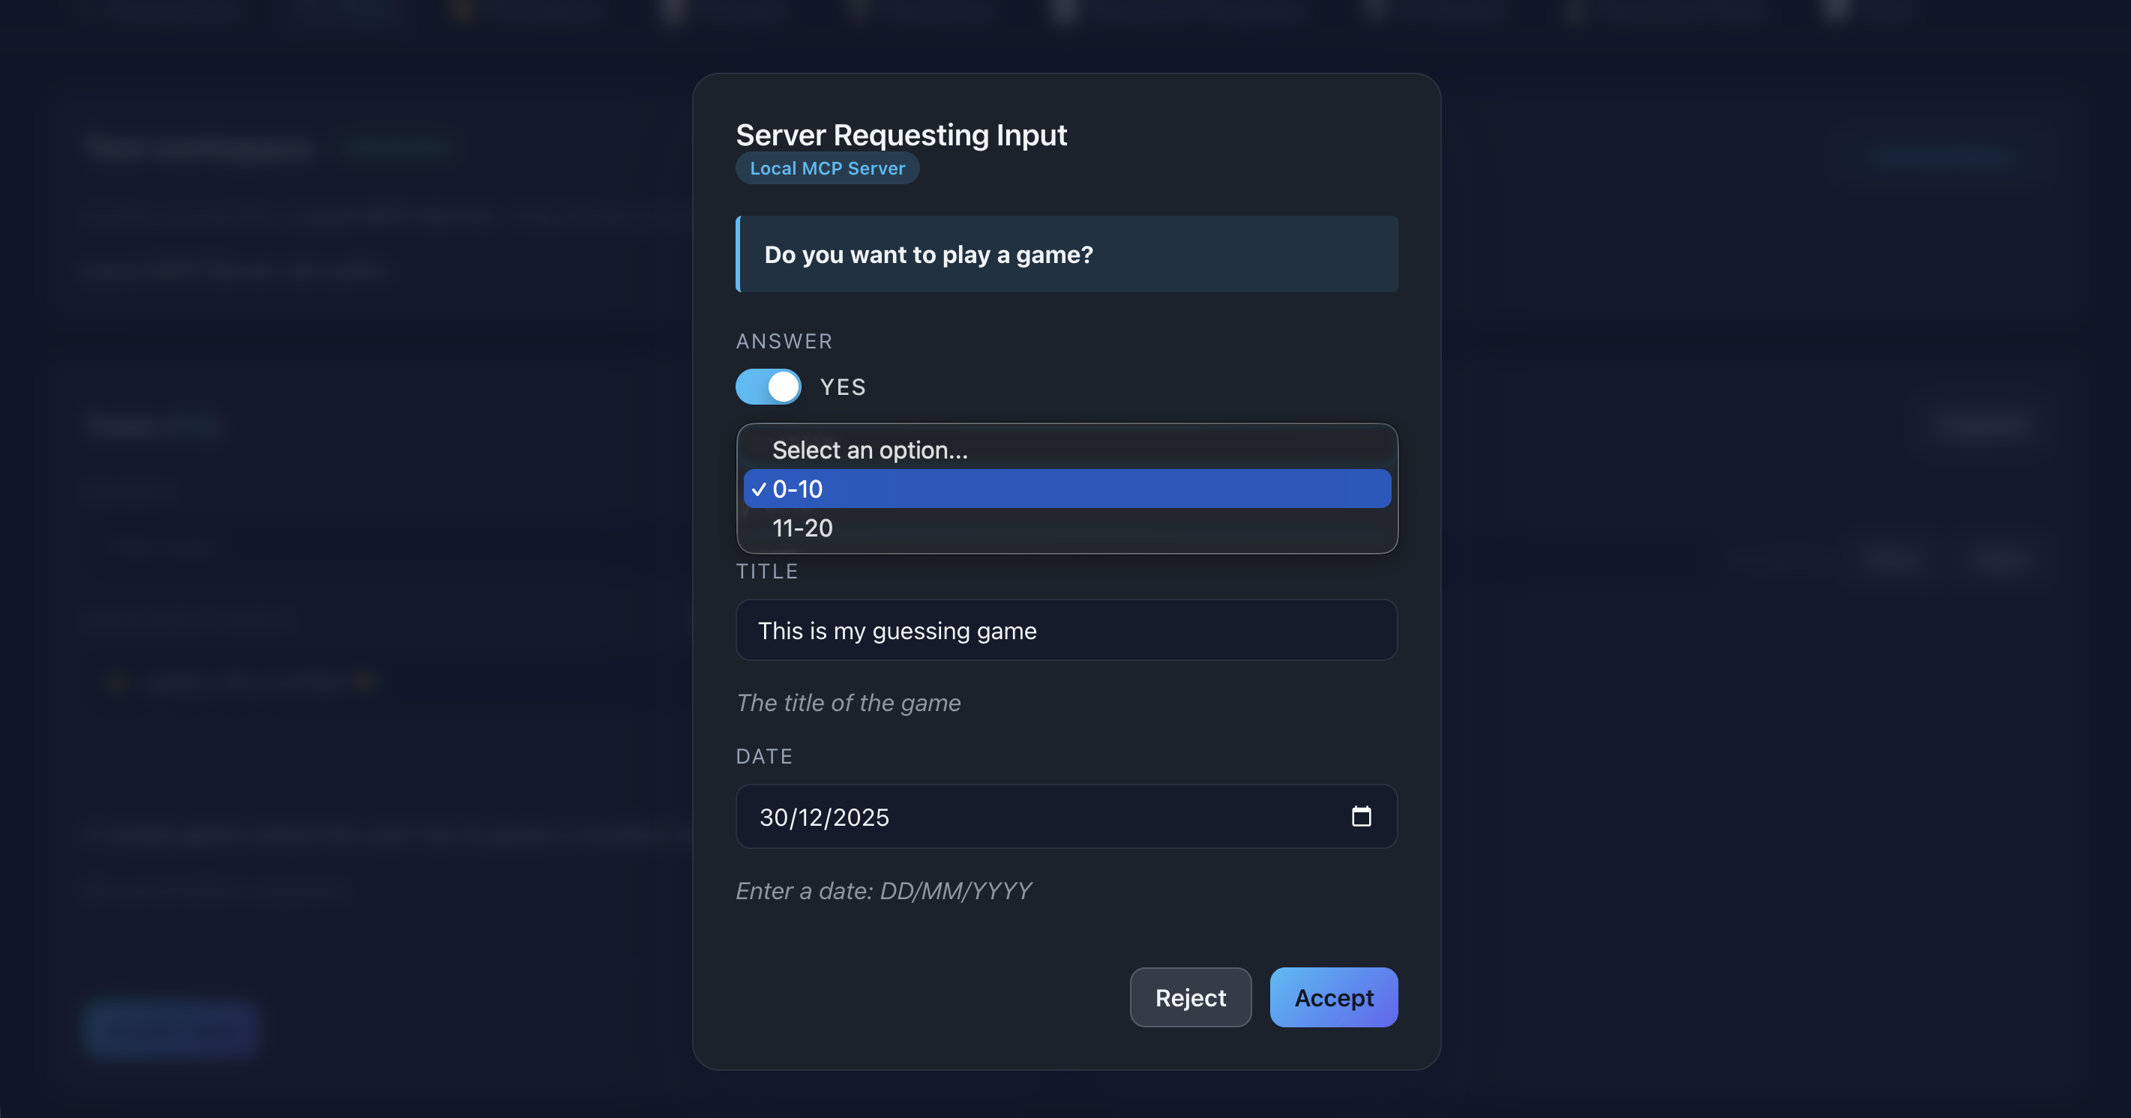Click the "Do you want to play a game?" message panel

click(1065, 254)
